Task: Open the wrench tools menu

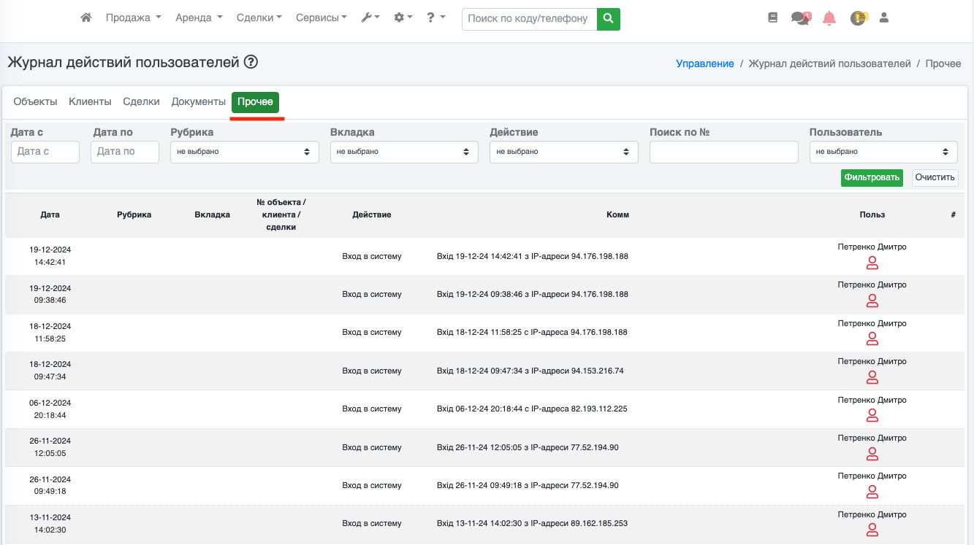Action: coord(370,18)
